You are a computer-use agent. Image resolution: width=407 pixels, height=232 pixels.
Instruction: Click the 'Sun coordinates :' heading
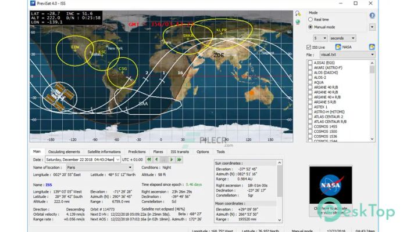click(x=229, y=163)
